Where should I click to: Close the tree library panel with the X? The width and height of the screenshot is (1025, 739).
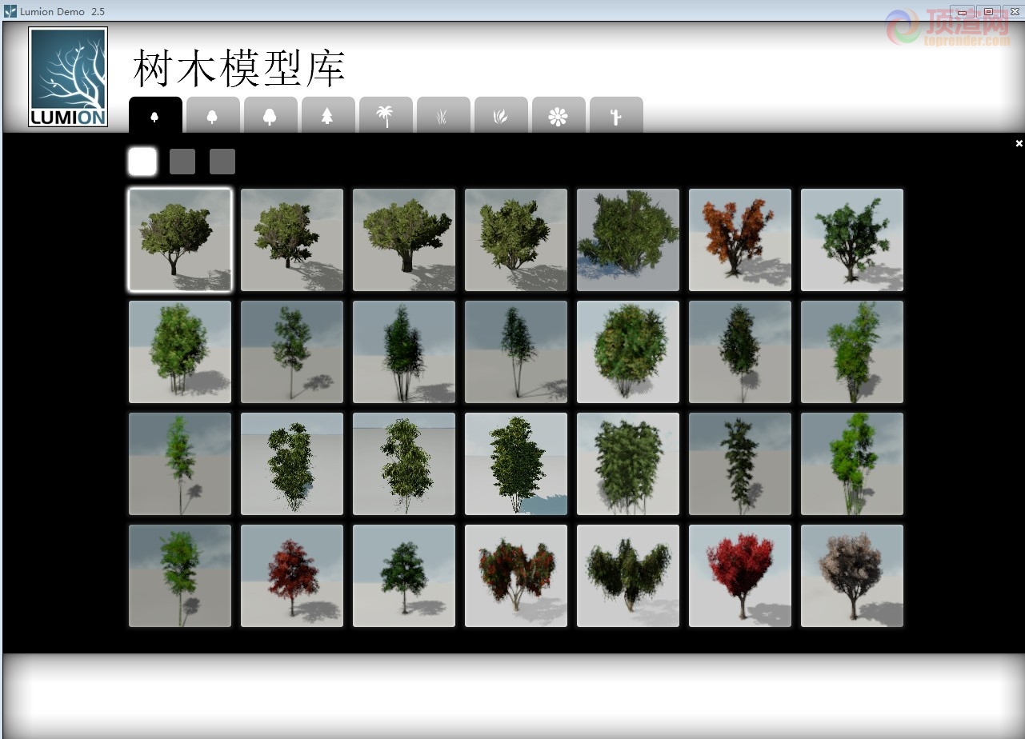tap(1019, 143)
